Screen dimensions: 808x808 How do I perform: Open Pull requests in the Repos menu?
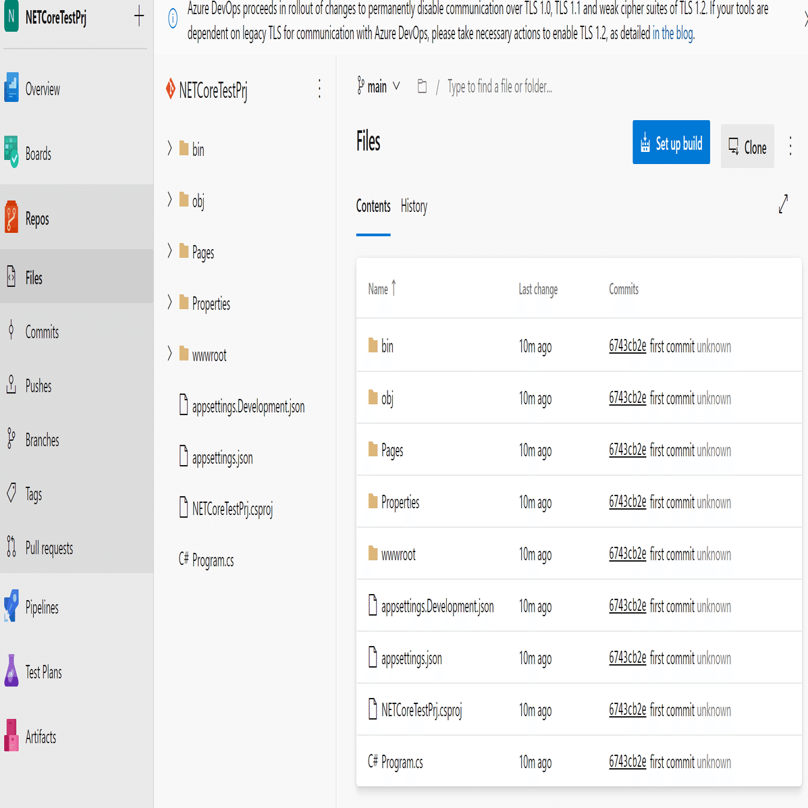pyautogui.click(x=49, y=548)
